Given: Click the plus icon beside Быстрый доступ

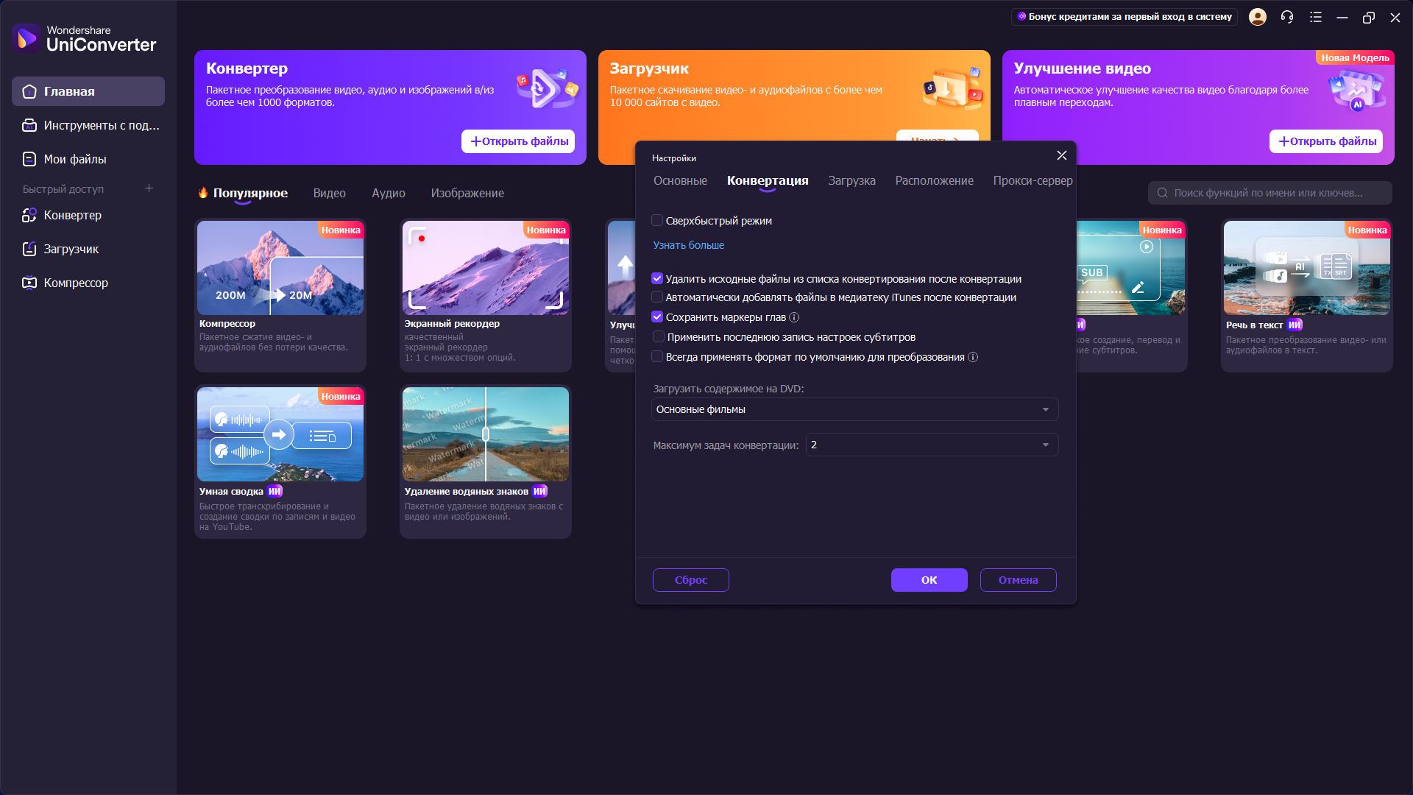Looking at the screenshot, I should click(x=149, y=188).
